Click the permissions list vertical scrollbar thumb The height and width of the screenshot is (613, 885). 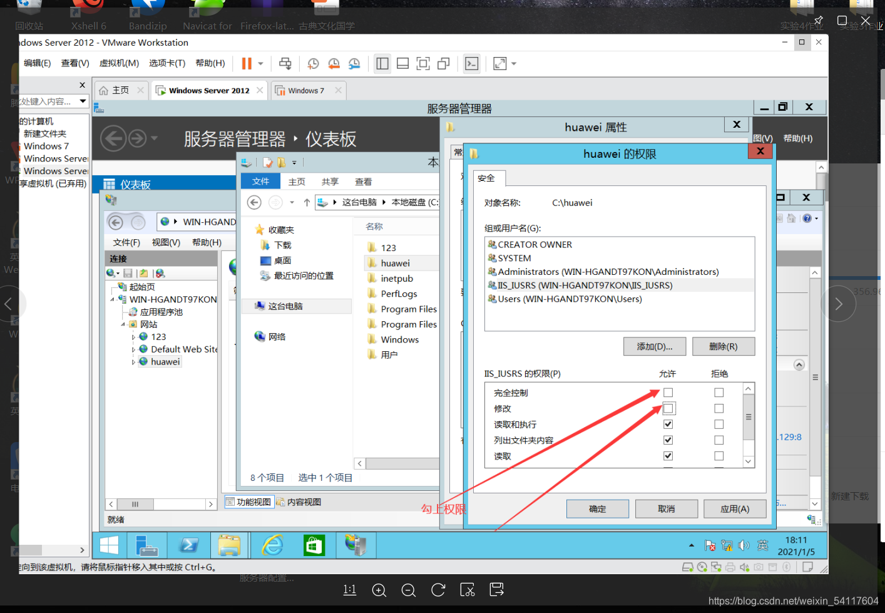[749, 417]
